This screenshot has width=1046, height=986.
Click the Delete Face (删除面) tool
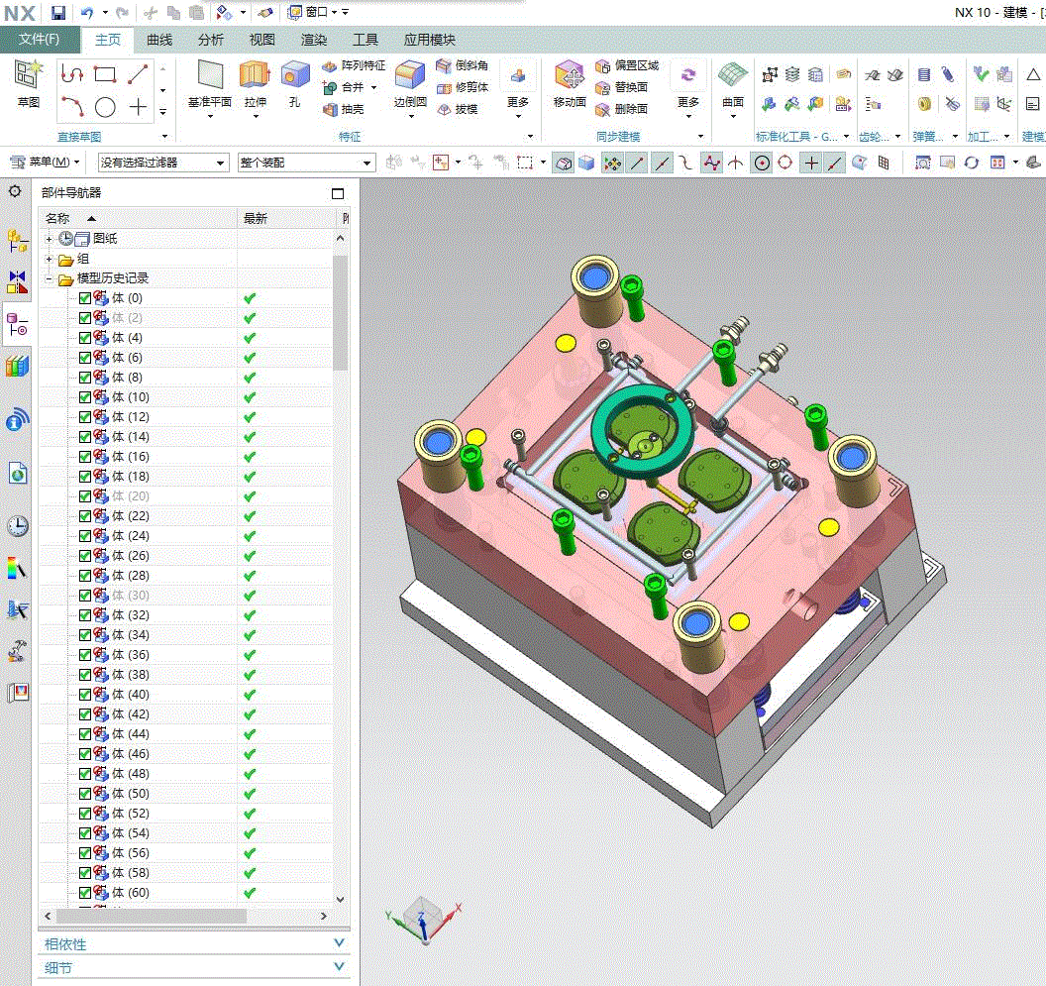621,109
